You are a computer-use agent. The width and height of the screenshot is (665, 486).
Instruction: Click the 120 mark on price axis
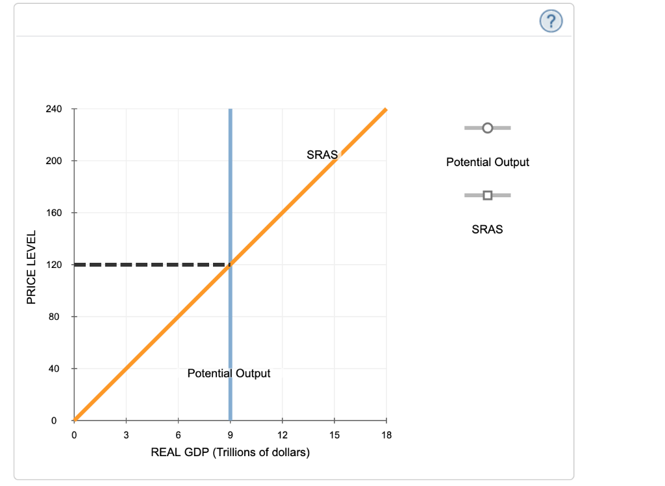click(53, 264)
